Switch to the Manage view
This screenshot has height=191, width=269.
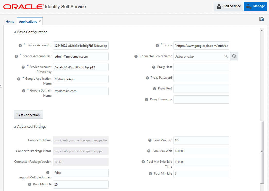point(255,6)
